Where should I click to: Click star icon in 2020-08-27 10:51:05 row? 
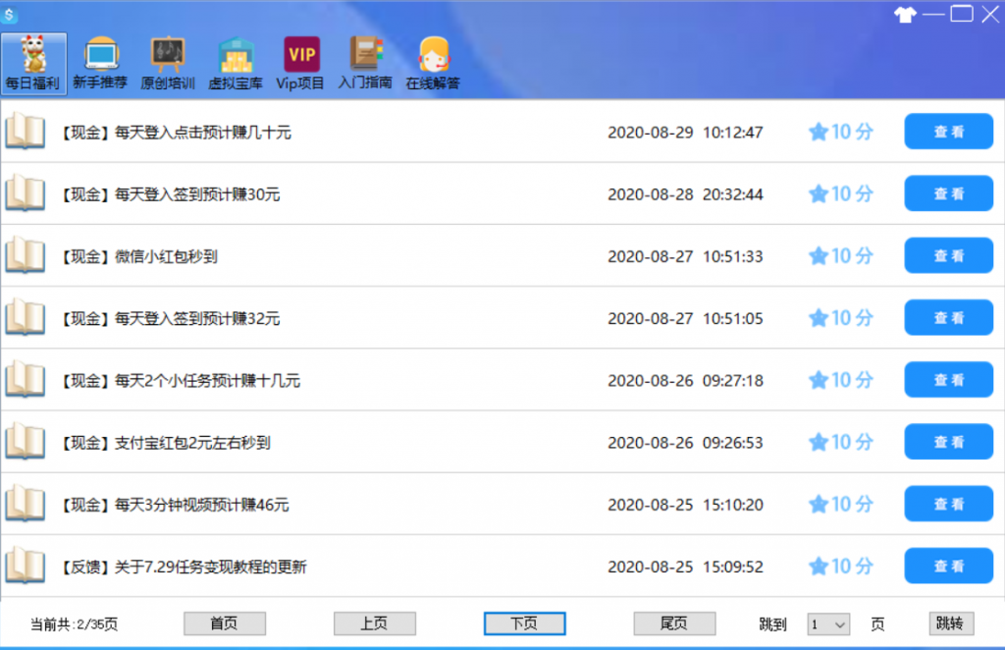818,318
